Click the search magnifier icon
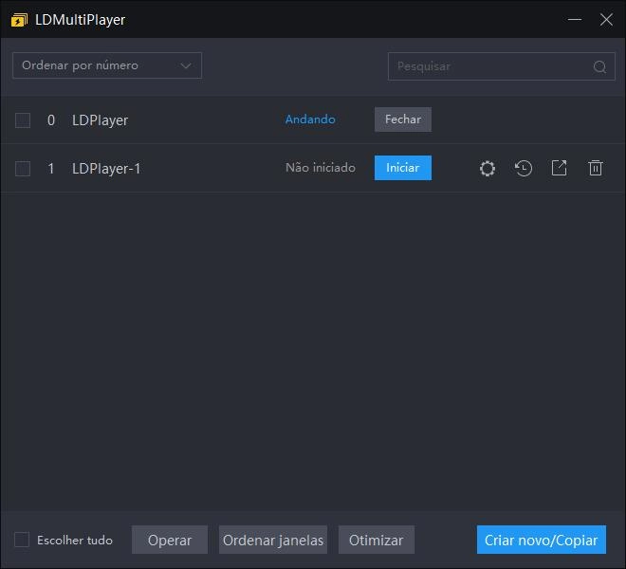 tap(599, 66)
